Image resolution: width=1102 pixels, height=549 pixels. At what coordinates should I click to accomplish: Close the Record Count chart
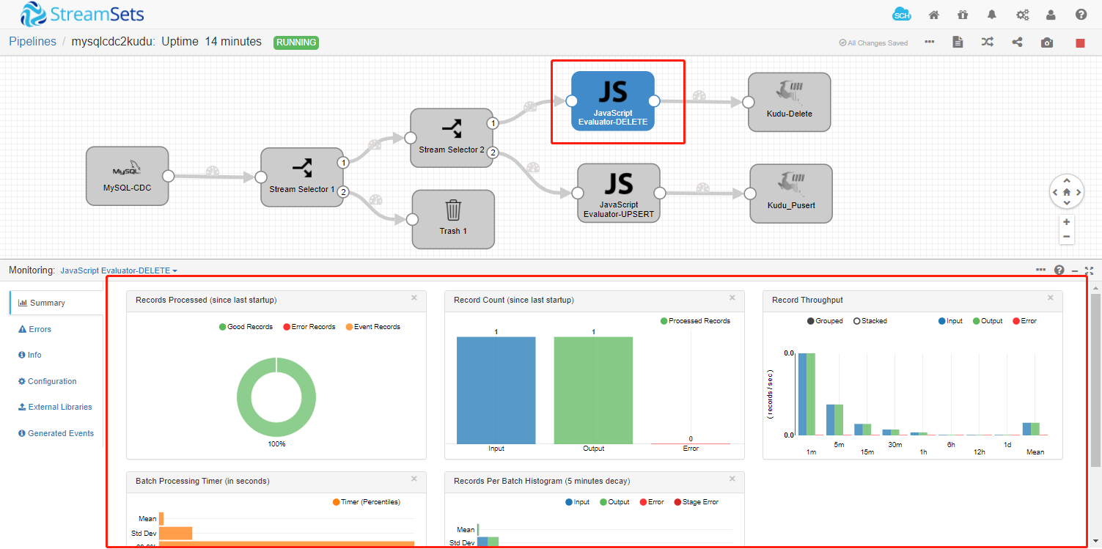pos(732,298)
